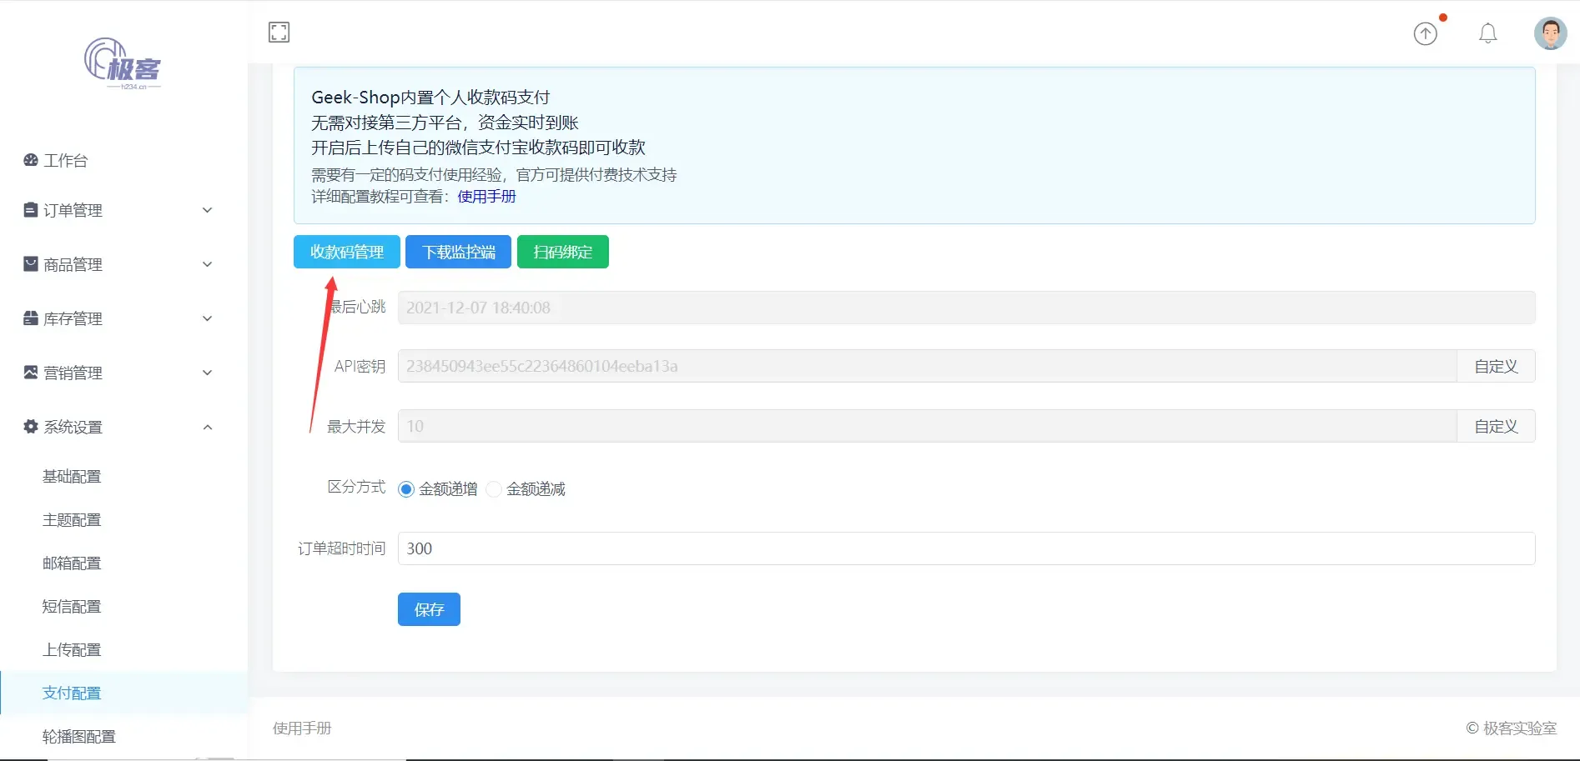Viewport: 1580px width, 761px height.
Task: Click the API密钥 field
Action: [928, 366]
